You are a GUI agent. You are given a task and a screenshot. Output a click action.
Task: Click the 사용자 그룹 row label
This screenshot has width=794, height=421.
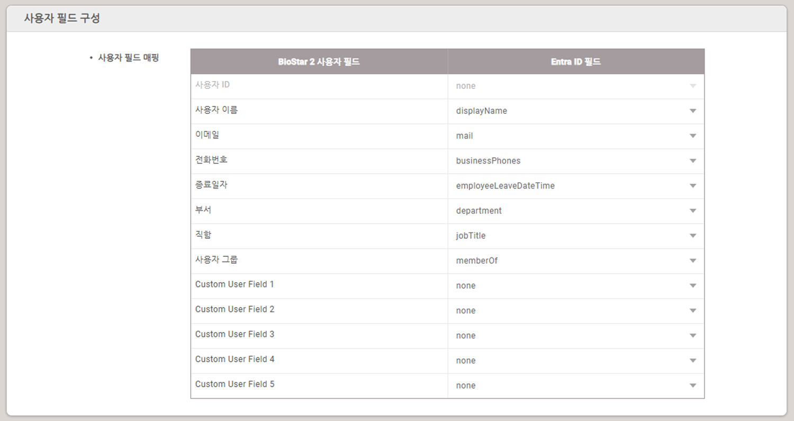click(x=216, y=259)
